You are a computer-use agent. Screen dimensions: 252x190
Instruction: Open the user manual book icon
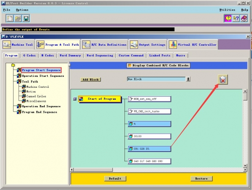(x=244, y=18)
